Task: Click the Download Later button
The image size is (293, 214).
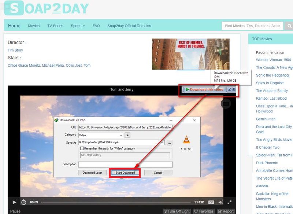Action: tap(92, 173)
